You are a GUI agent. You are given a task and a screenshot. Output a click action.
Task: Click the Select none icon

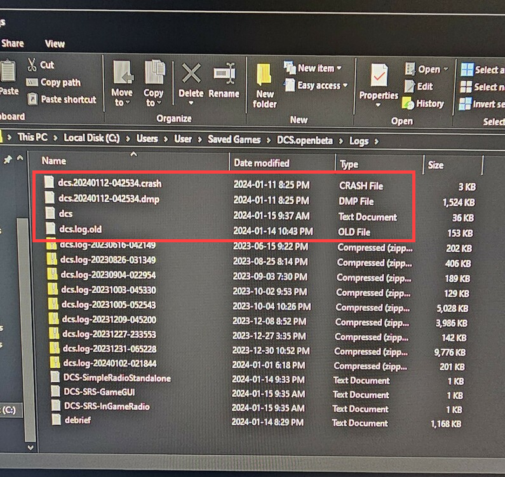point(466,86)
